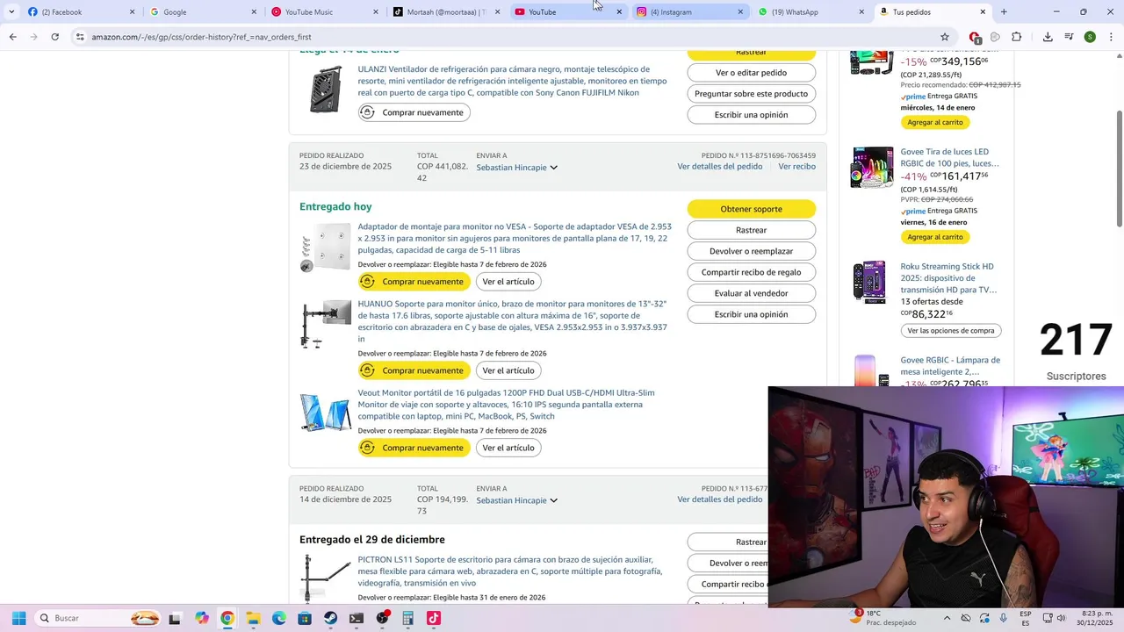This screenshot has width=1124, height=632.
Task: Close the Tus pedidos tab
Action: tap(983, 12)
